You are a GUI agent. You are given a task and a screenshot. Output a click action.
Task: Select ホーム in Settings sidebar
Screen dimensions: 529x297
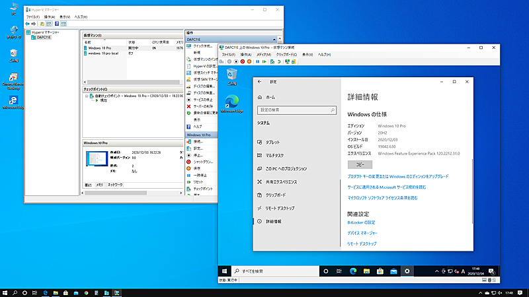297,97
